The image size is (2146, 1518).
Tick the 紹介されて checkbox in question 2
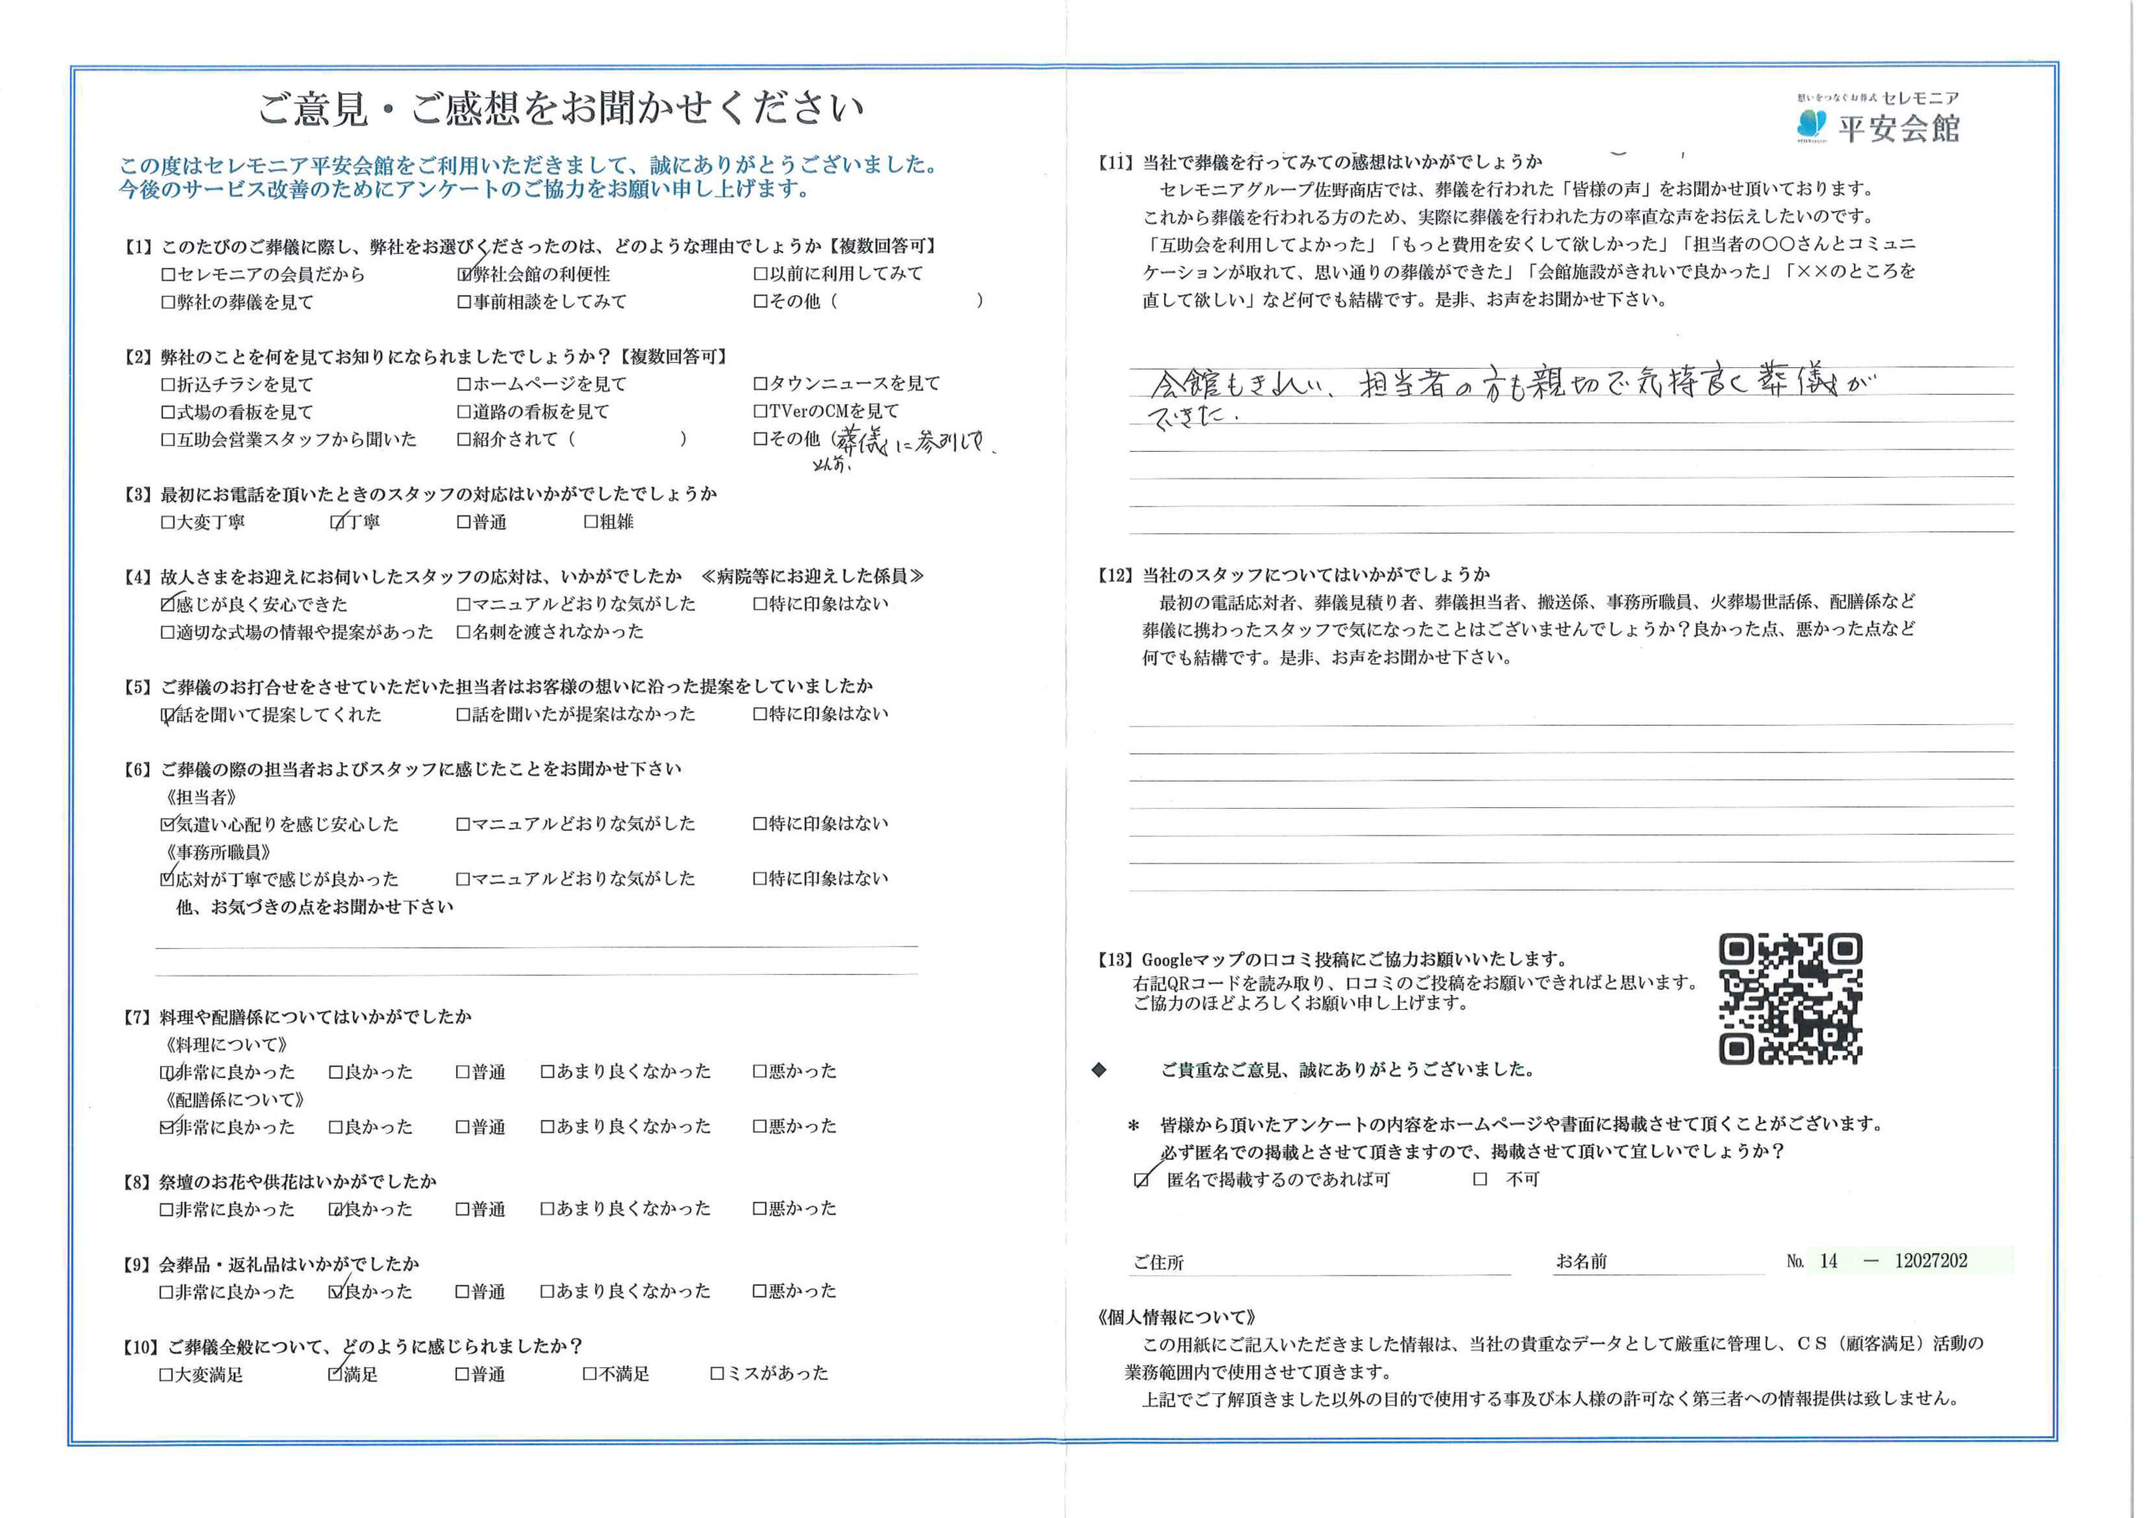464,439
